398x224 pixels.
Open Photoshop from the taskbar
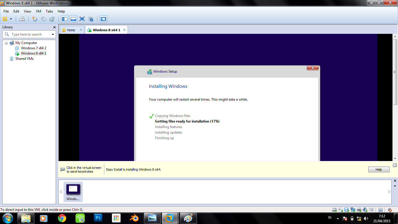point(98,218)
